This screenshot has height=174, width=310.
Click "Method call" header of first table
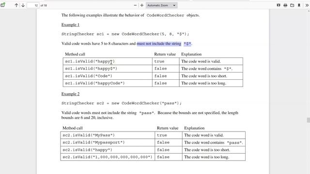click(x=75, y=54)
